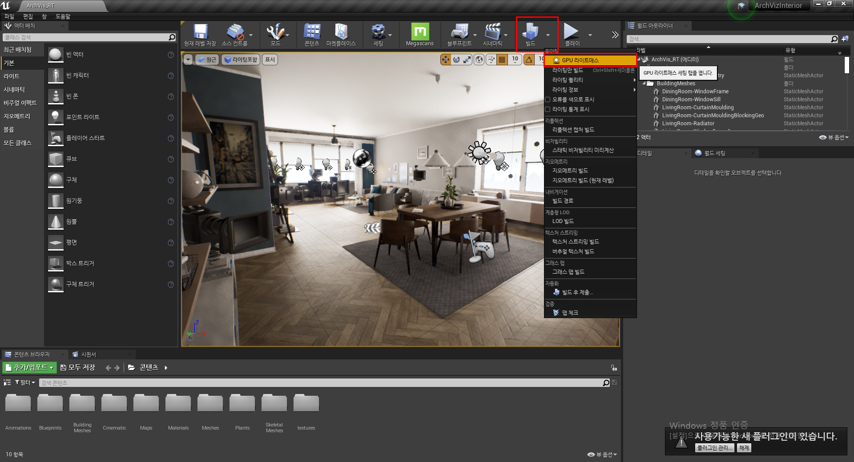854x462 pixels.
Task: Open the 필터 filters dropdown
Action: click(x=25, y=382)
